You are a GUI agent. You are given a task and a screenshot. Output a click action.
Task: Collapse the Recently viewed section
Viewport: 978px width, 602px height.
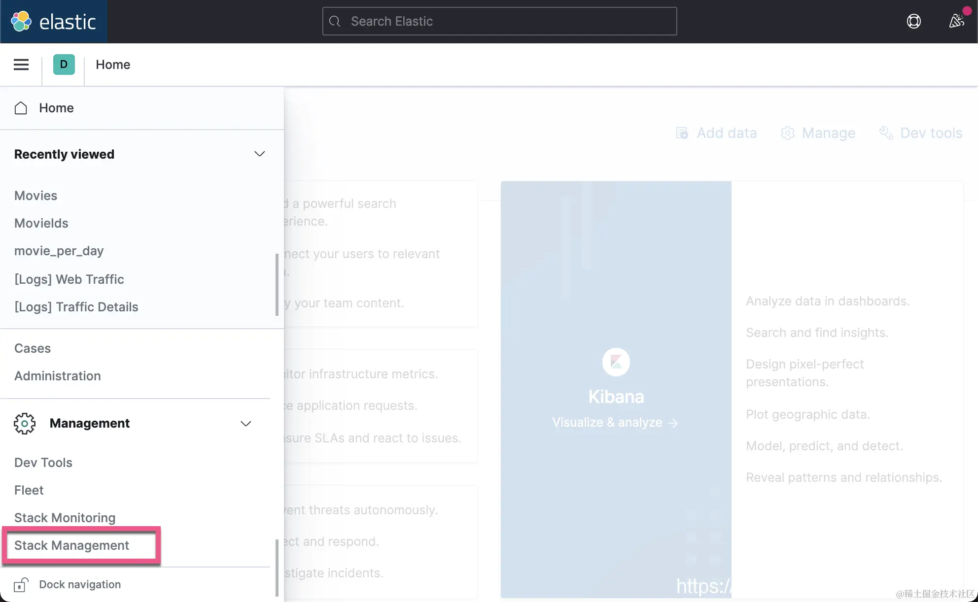[x=259, y=154]
